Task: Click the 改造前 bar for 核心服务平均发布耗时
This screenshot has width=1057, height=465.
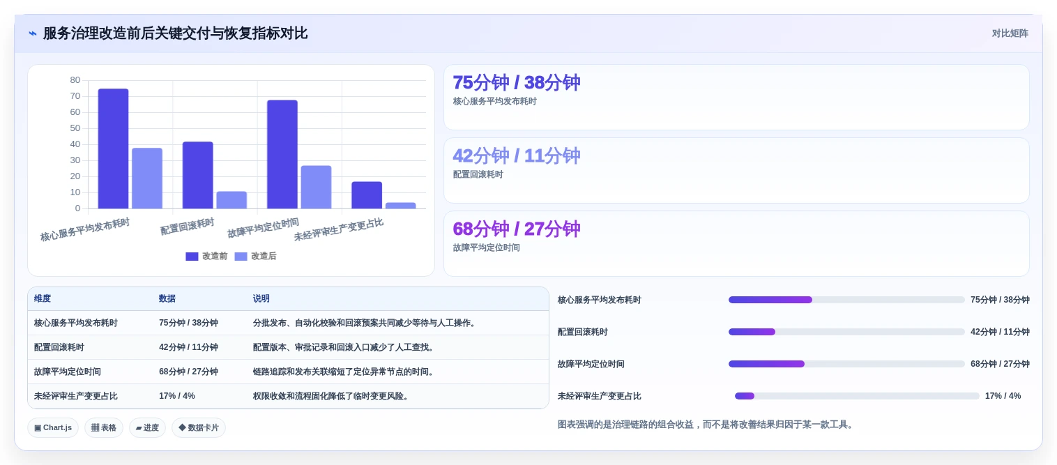Action: (x=113, y=148)
